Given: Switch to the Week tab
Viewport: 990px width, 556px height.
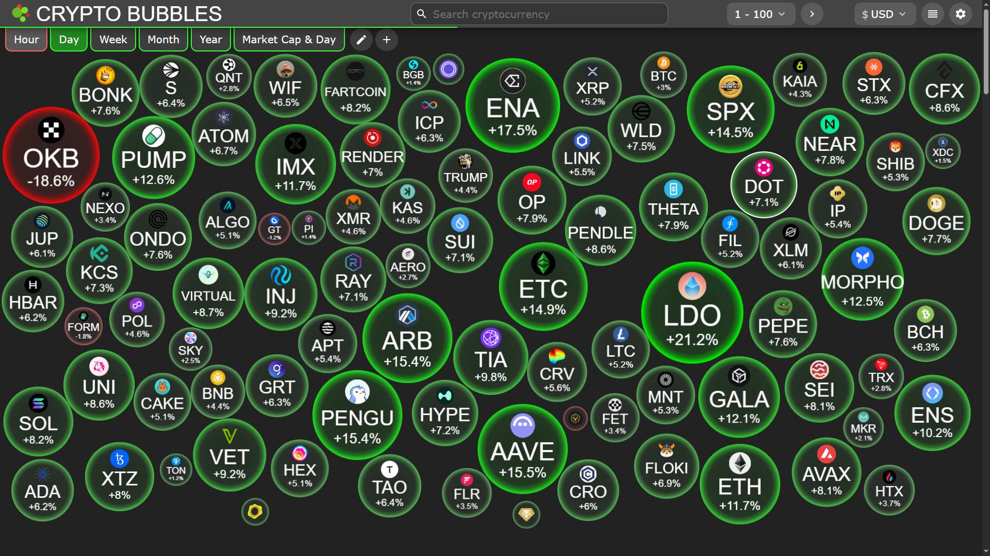Looking at the screenshot, I should click(x=113, y=40).
